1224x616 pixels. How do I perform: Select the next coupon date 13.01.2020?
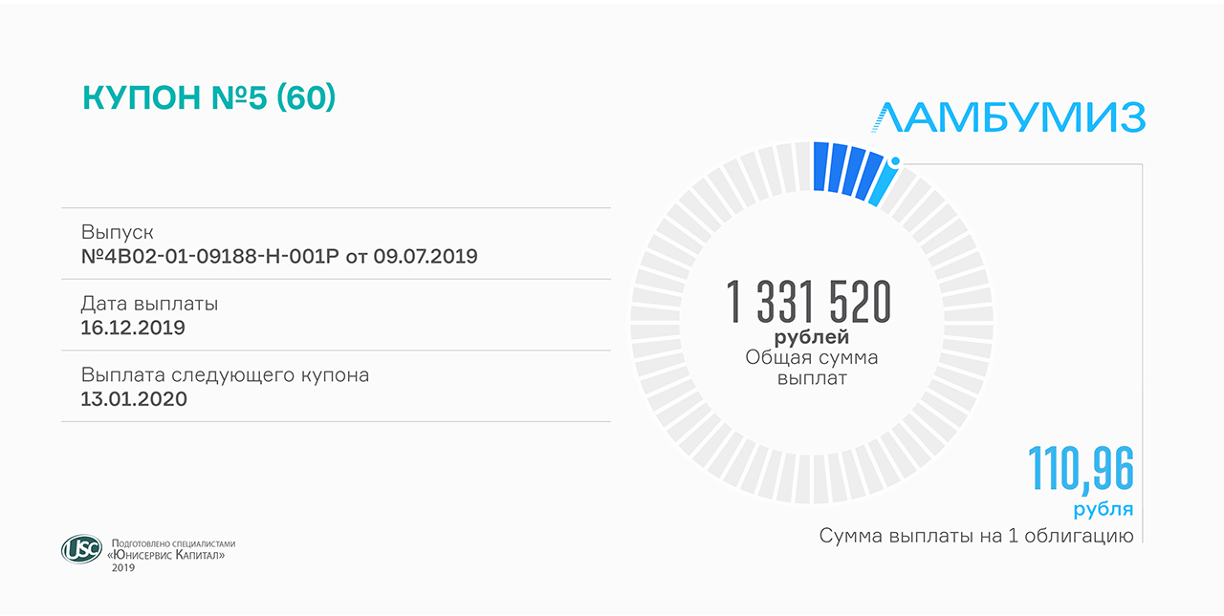point(134,398)
